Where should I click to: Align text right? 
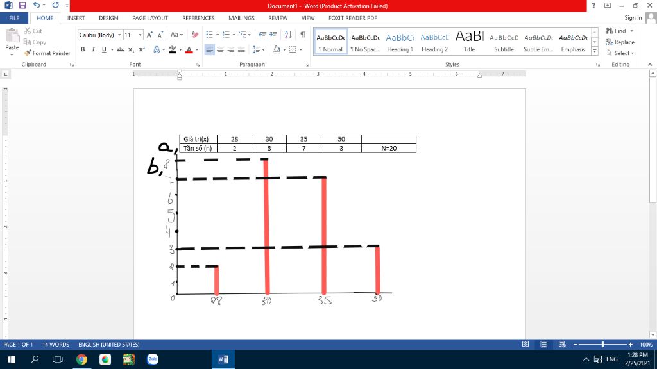click(x=230, y=49)
